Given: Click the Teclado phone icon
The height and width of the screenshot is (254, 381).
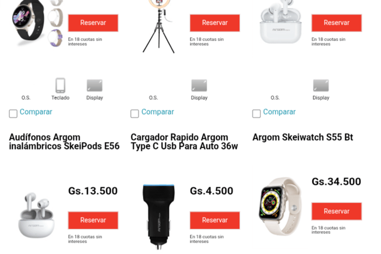Looking at the screenshot, I should tap(60, 85).
